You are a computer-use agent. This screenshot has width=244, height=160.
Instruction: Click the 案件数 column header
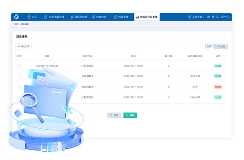(169, 56)
